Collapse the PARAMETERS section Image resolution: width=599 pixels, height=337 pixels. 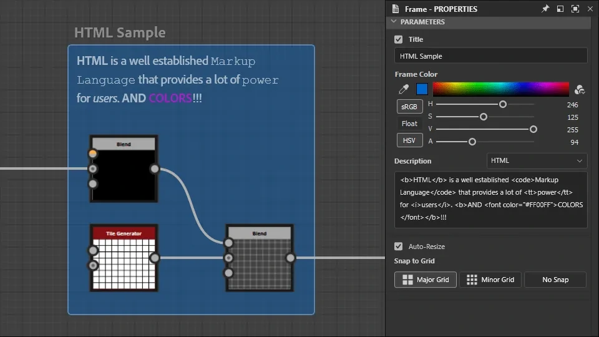coord(394,22)
